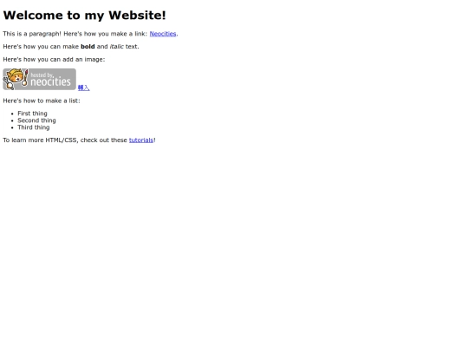Click the 'Here's how to make a list:' line
Screen dimensions: 468x351
pyautogui.click(x=42, y=101)
